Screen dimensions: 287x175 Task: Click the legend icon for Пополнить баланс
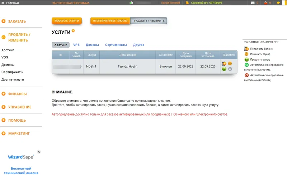click(246, 49)
